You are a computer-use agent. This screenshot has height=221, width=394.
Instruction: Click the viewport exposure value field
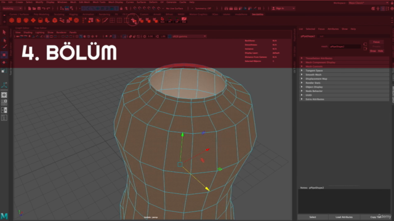coord(150,37)
